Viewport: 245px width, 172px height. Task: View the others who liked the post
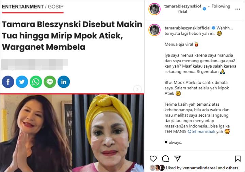[x=232, y=168]
